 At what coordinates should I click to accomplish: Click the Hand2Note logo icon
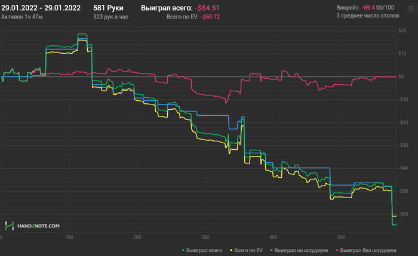pos(10,226)
